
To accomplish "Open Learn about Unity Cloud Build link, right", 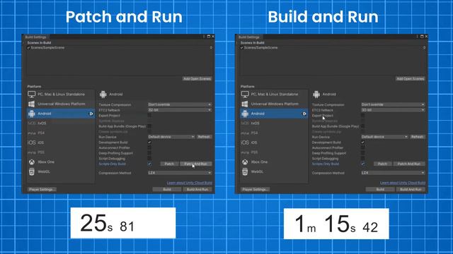I will point(403,183).
